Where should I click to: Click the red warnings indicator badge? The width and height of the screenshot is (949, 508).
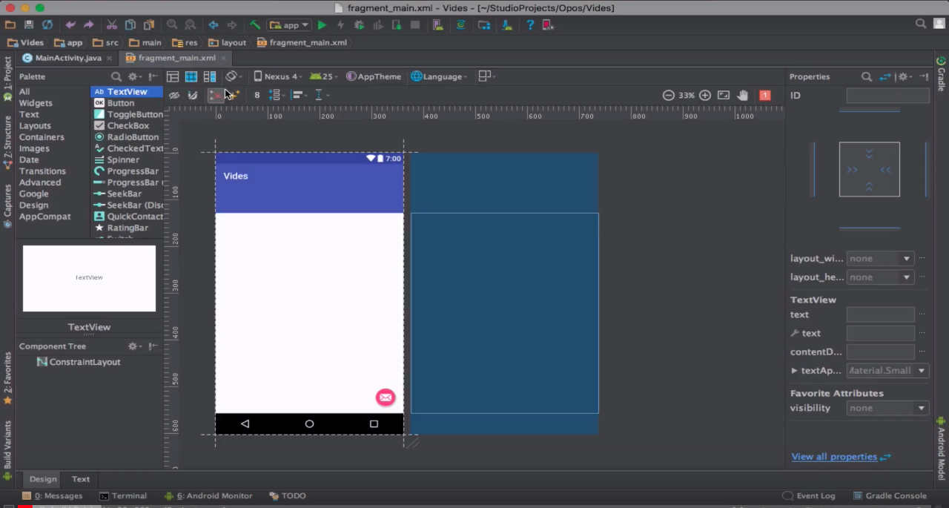click(765, 96)
